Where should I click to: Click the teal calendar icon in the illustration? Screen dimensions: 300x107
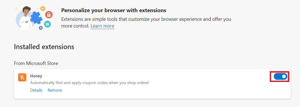tap(48, 24)
